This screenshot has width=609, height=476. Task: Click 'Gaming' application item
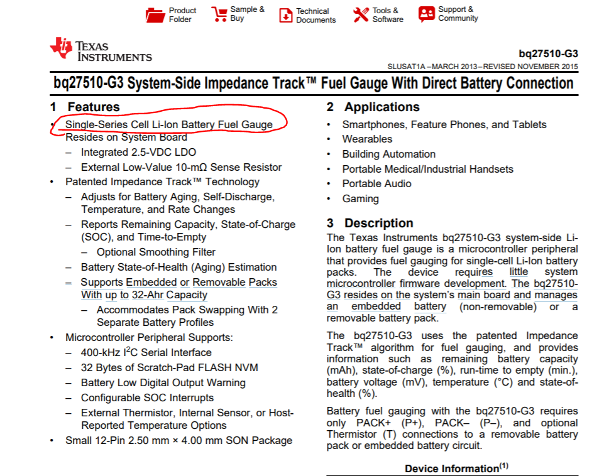point(360,198)
